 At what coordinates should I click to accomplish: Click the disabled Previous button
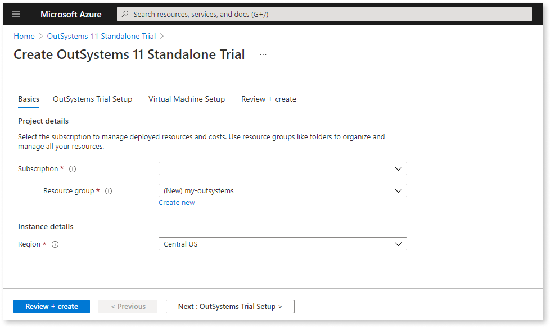pos(128,306)
